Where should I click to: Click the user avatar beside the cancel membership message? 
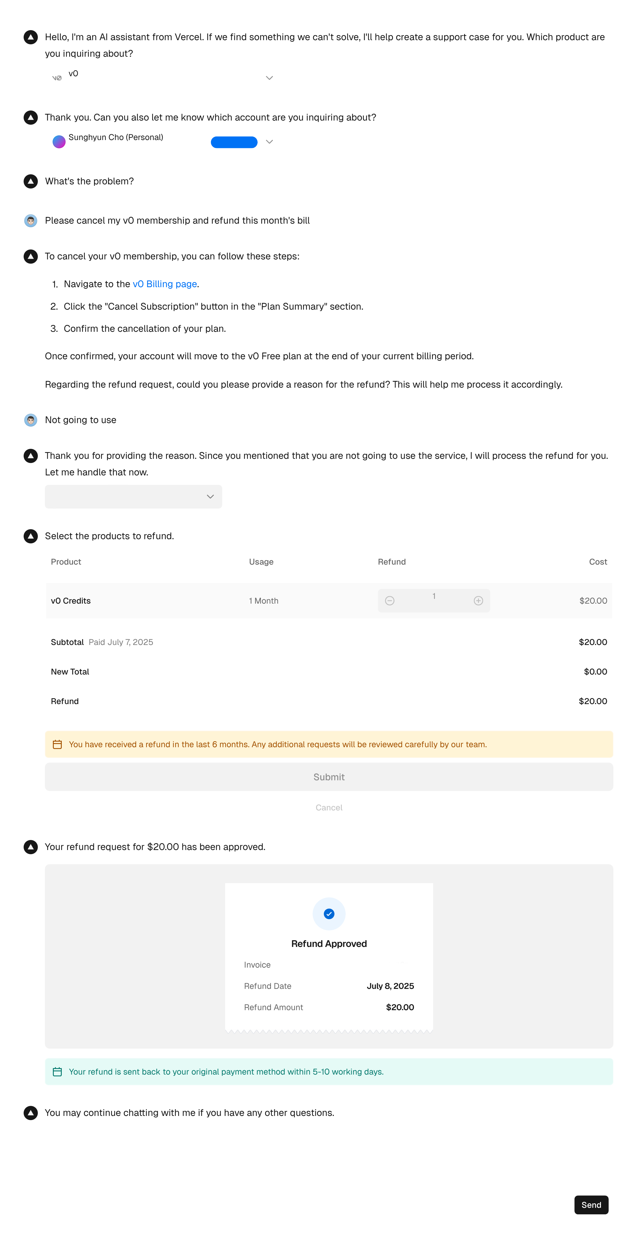(x=30, y=221)
